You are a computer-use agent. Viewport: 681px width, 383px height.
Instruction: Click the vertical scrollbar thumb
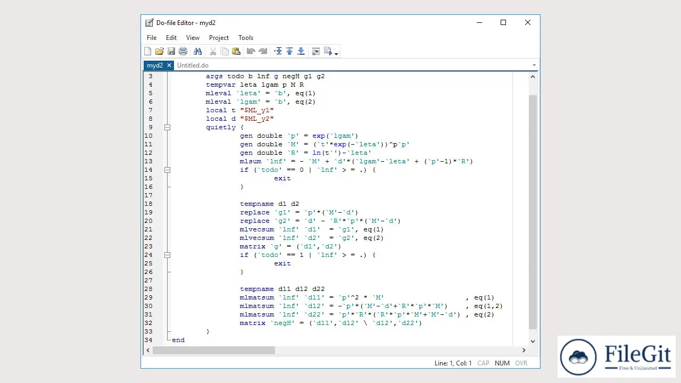click(x=533, y=211)
